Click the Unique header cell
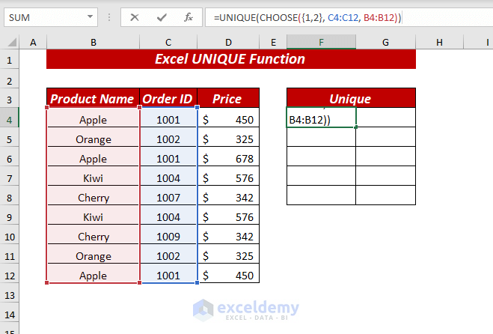493x334 pixels. 351,98
